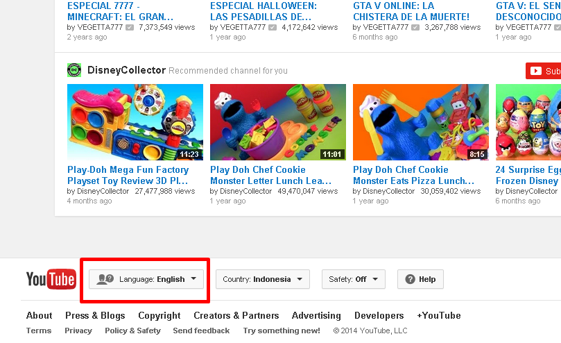Image resolution: width=561 pixels, height=343 pixels.
Task: Click DisneyCollector author under Eats Pizza video
Action: [388, 192]
